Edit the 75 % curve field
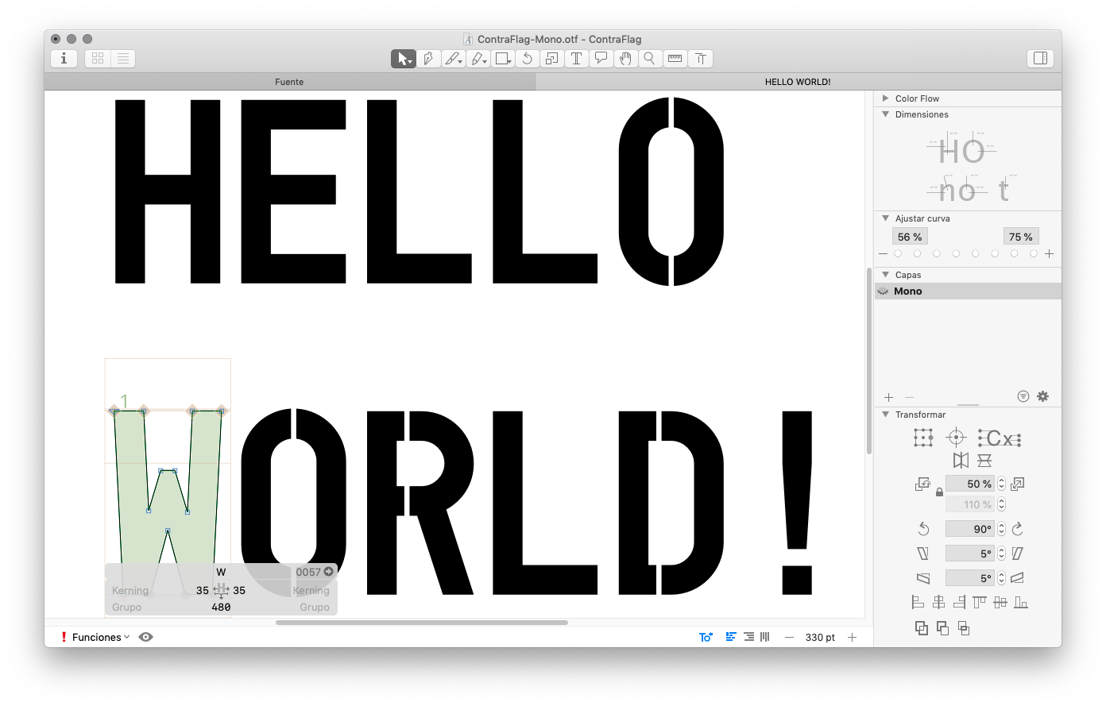Image resolution: width=1106 pixels, height=706 pixels. (x=1021, y=237)
